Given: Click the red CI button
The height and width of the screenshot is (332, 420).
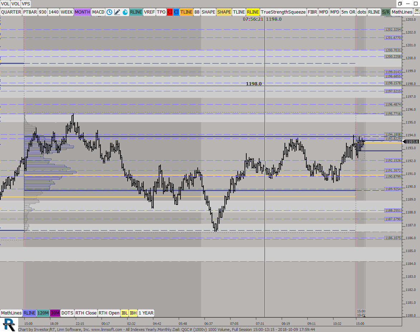Looking at the screenshot, I should (170, 12).
